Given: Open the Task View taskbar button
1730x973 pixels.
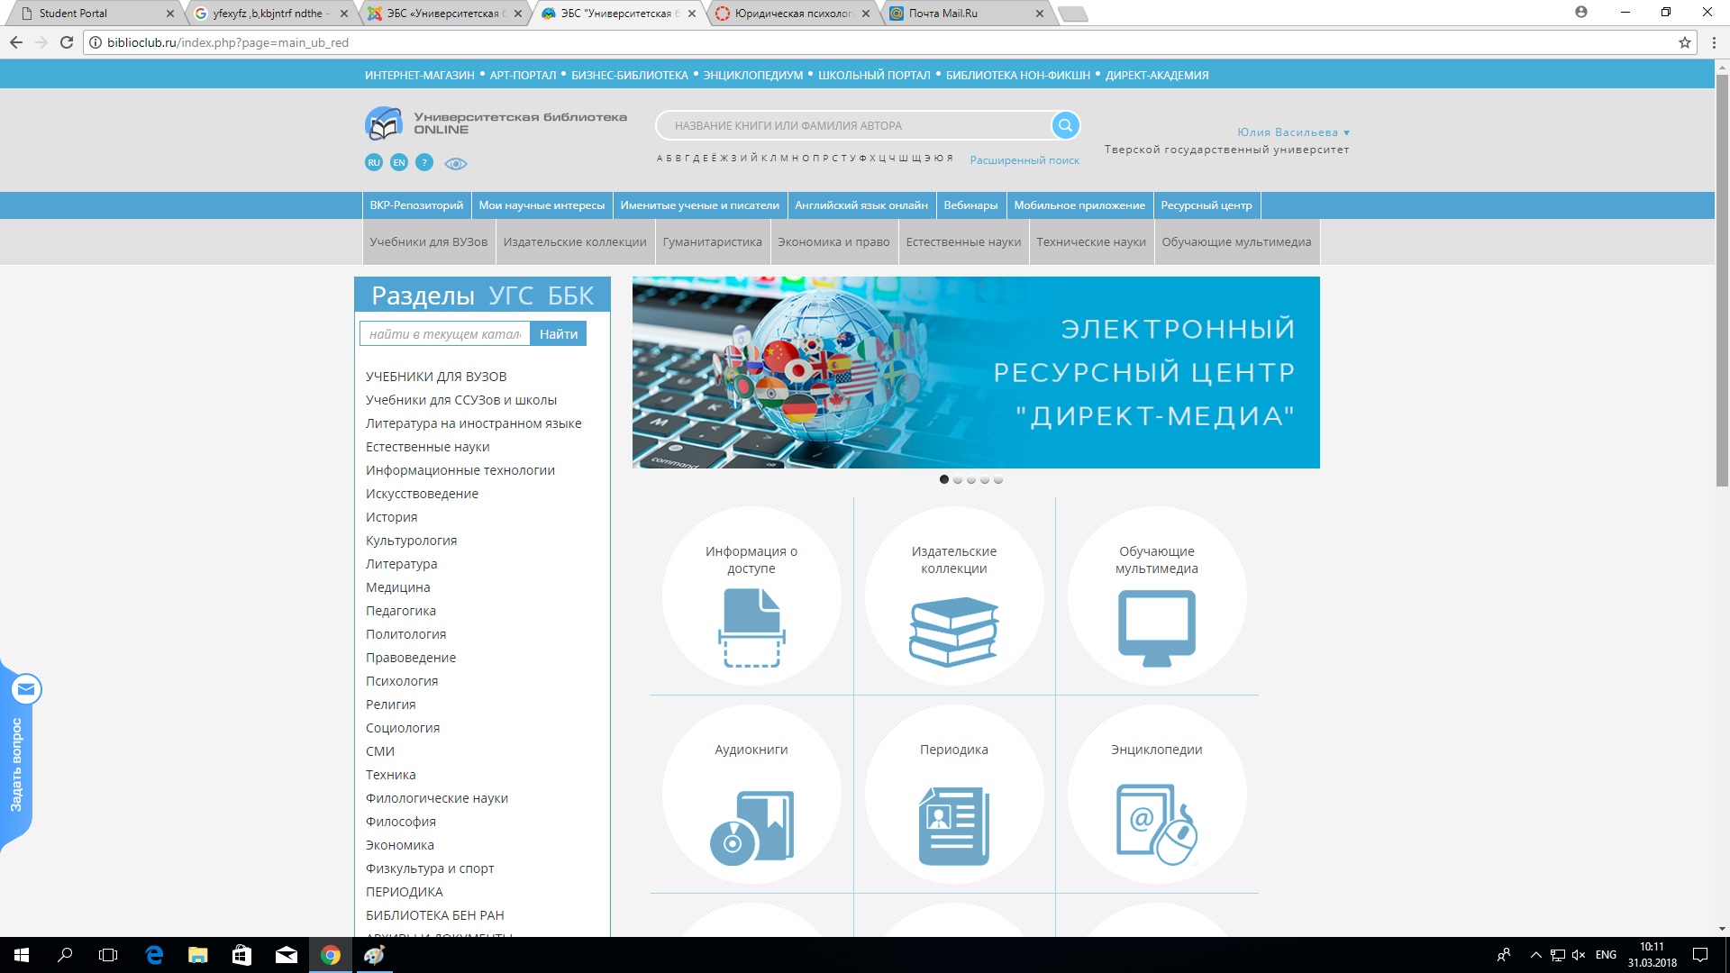Looking at the screenshot, I should point(108,955).
